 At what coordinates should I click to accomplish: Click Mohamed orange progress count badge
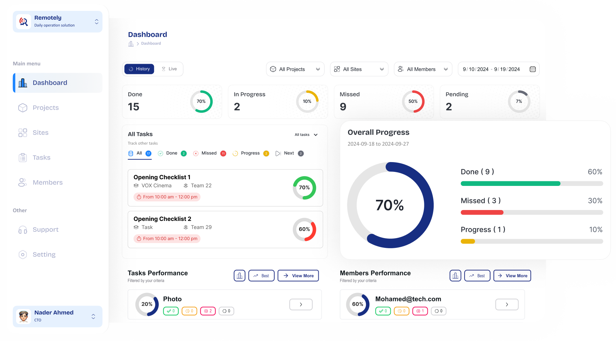402,311
